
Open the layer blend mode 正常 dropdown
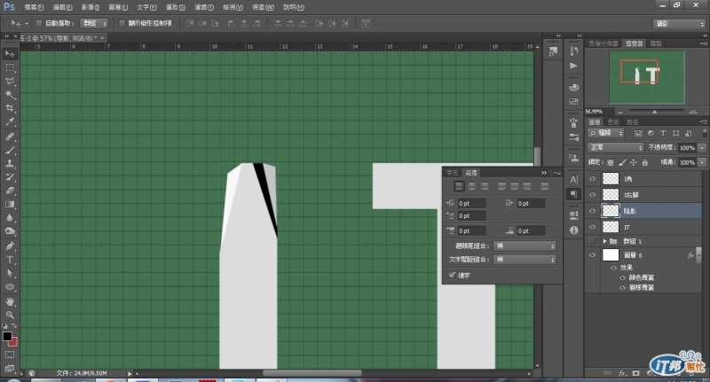point(615,147)
